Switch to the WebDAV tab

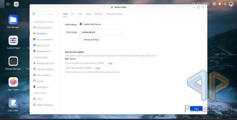point(99,14)
